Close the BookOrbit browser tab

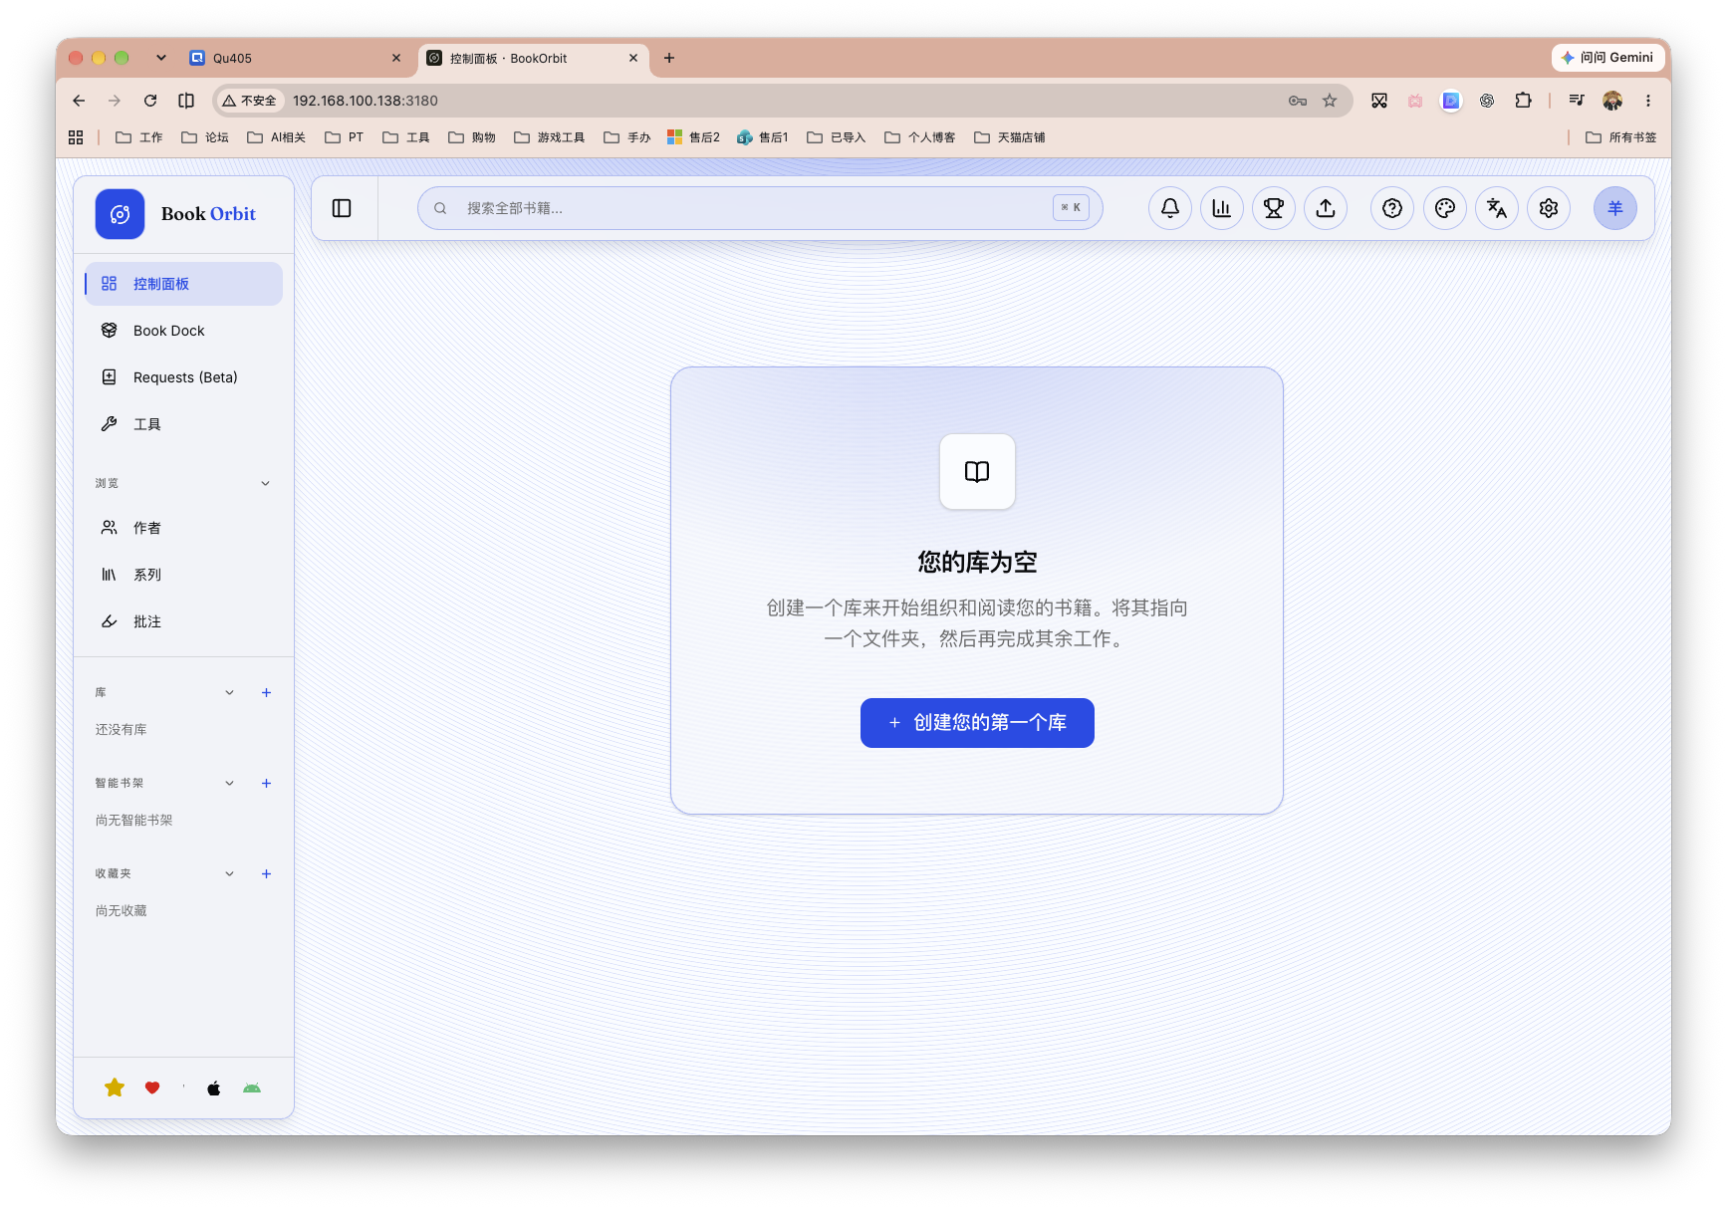pyautogui.click(x=633, y=58)
